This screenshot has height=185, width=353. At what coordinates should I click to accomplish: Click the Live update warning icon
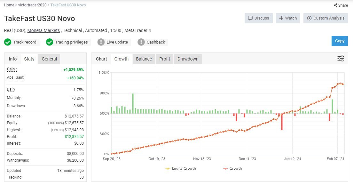tap(101, 42)
